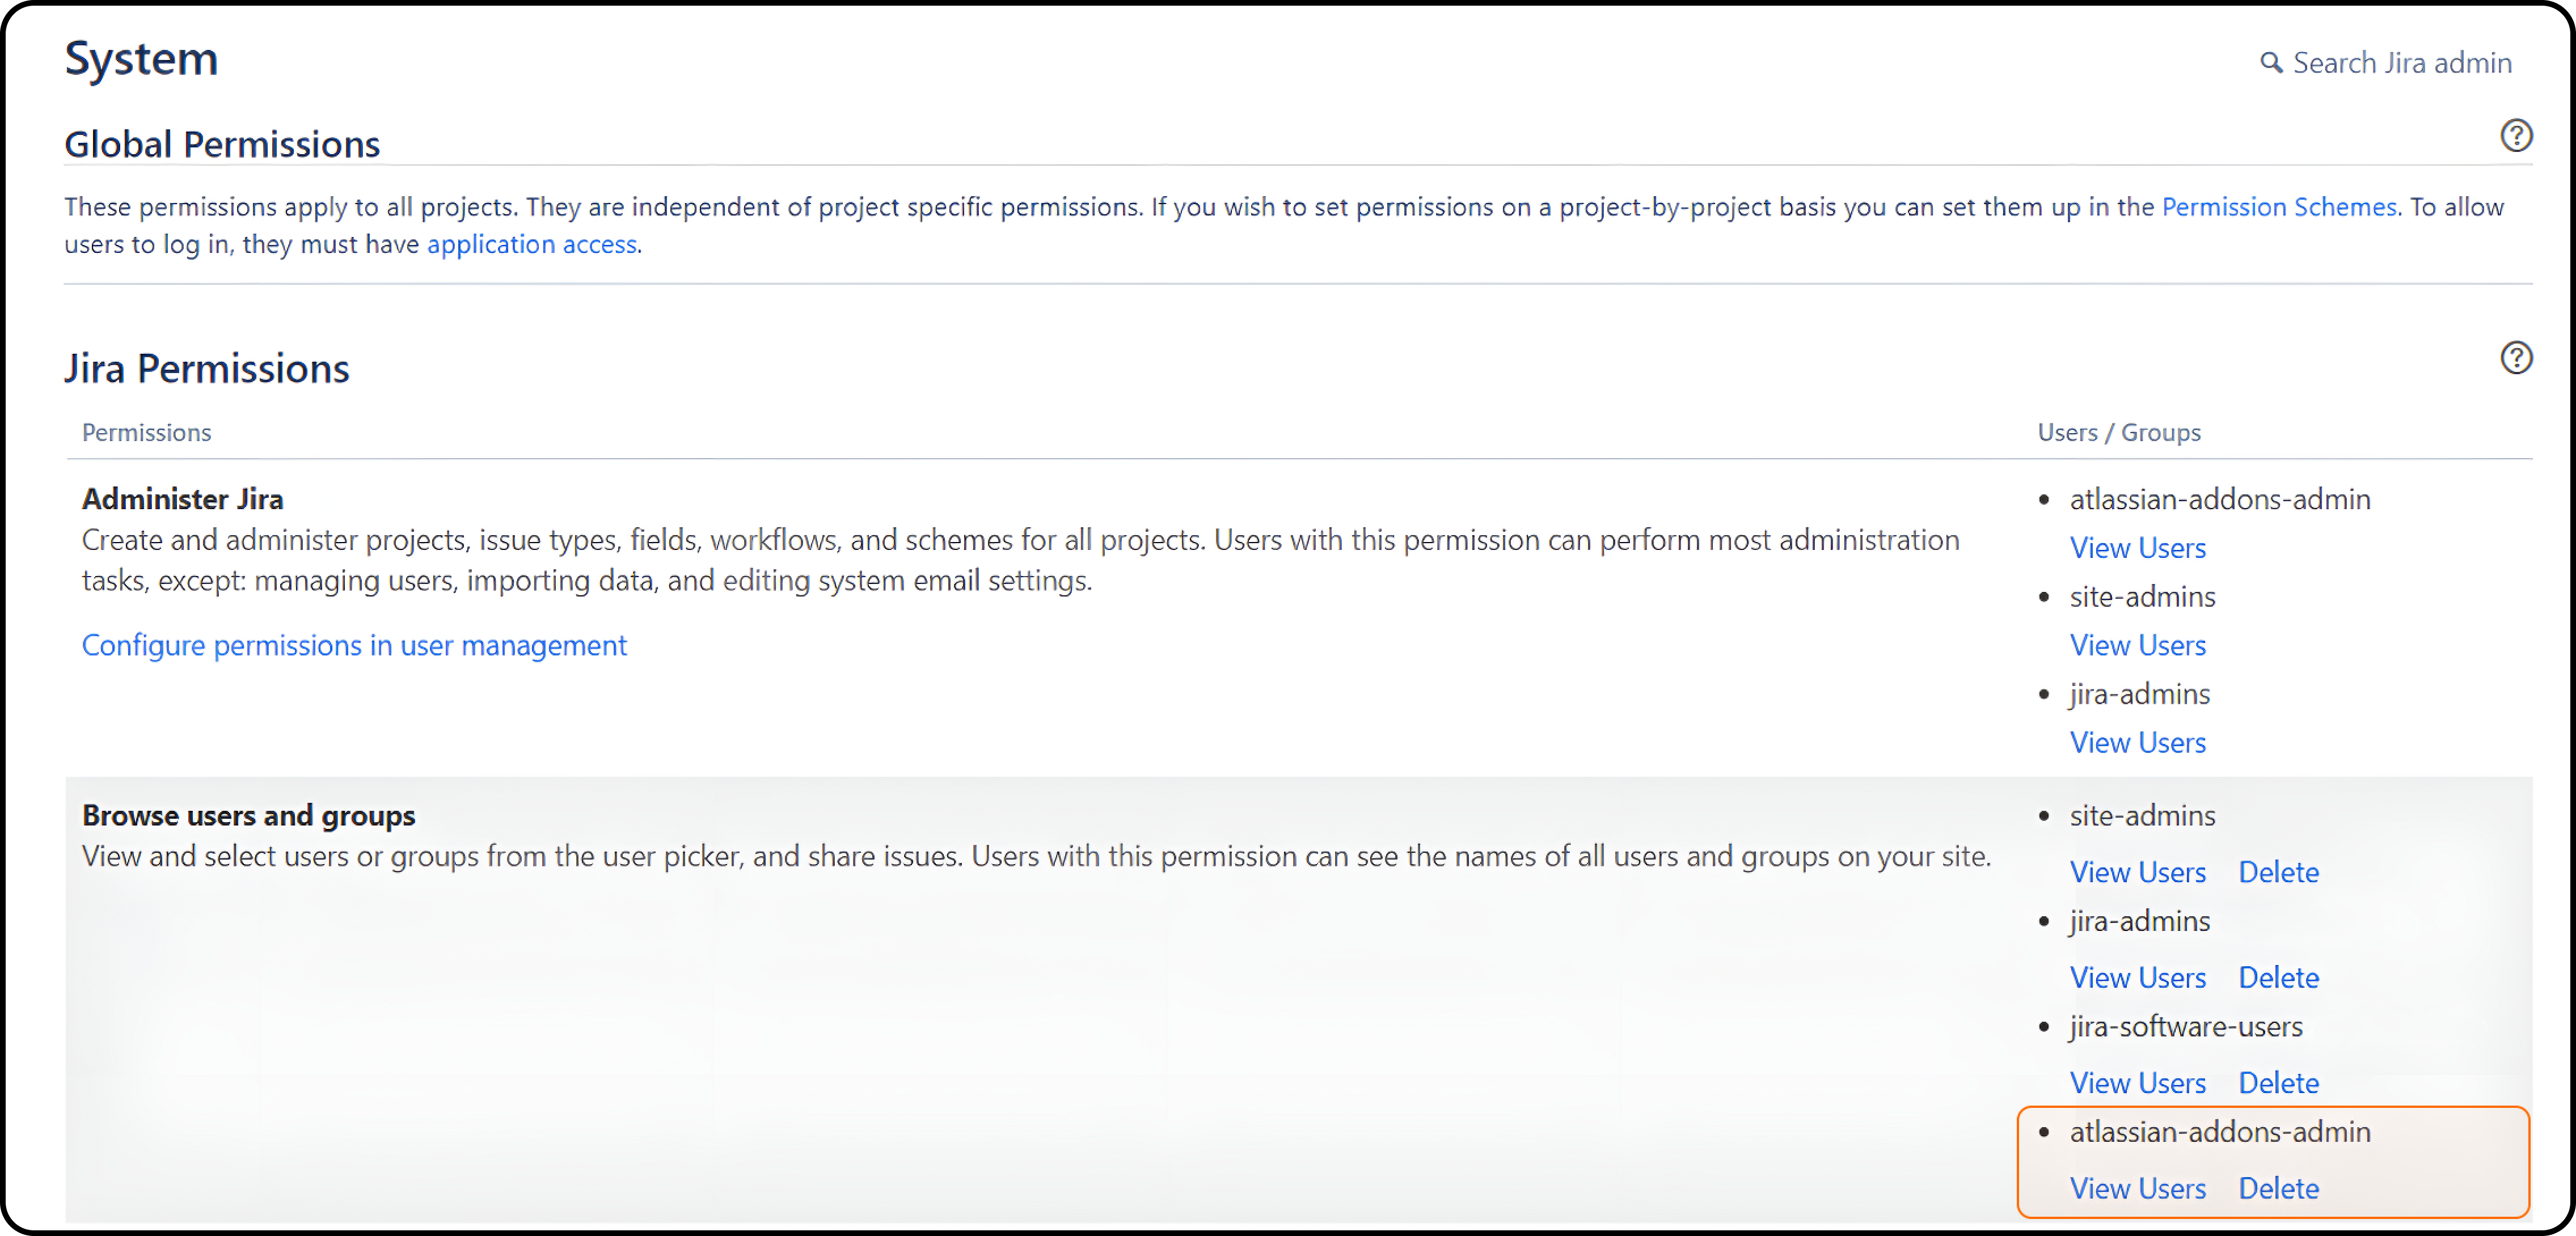Click the Administer Jira permission title
2576x1236 pixels.
click(183, 499)
